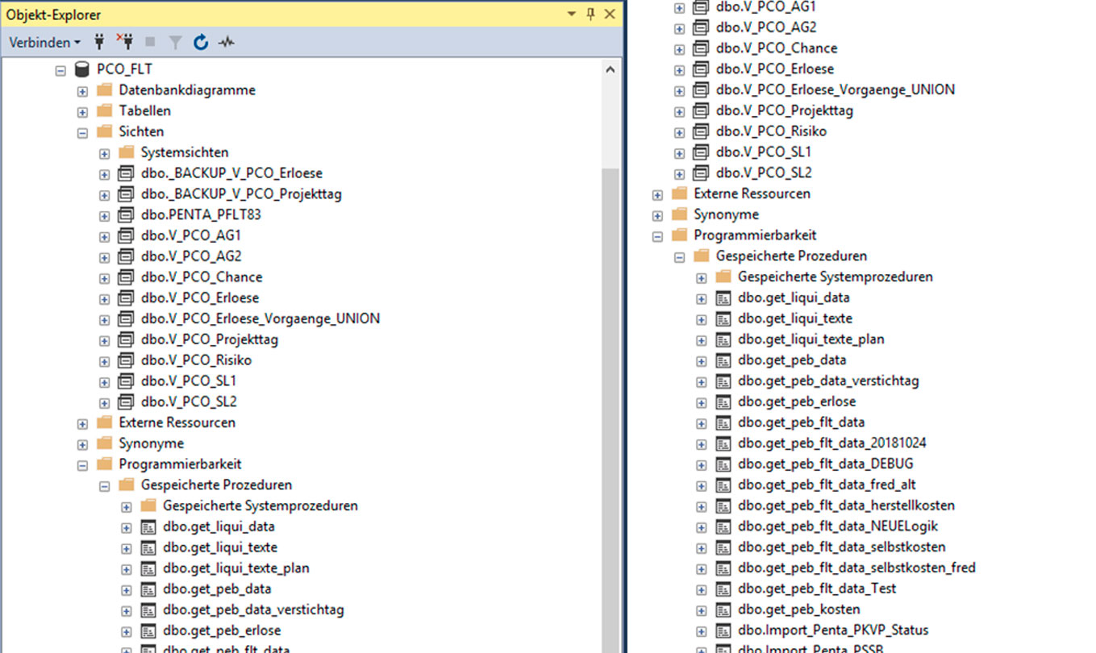This screenshot has height=653, width=1096.
Task: Open the Activity Monitor toolbar icon
Action: coord(226,42)
